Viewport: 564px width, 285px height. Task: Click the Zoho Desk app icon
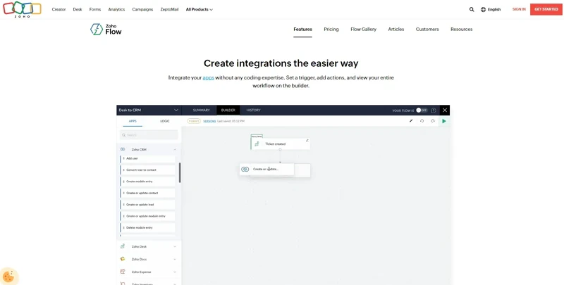coord(123,246)
